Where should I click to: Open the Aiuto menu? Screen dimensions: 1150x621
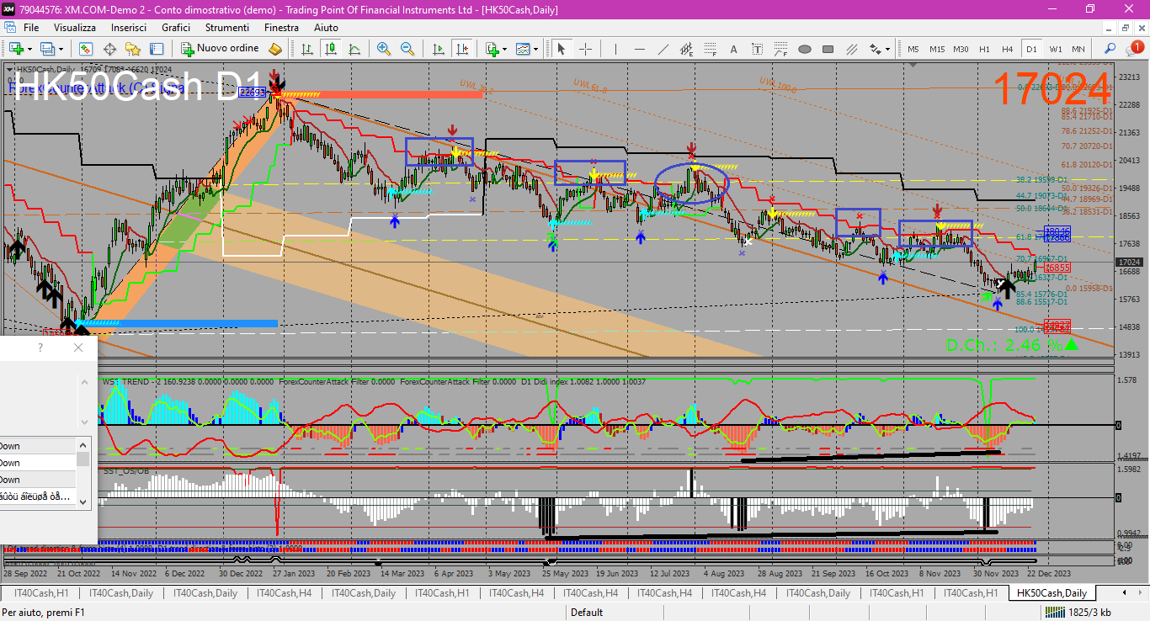coord(326,28)
